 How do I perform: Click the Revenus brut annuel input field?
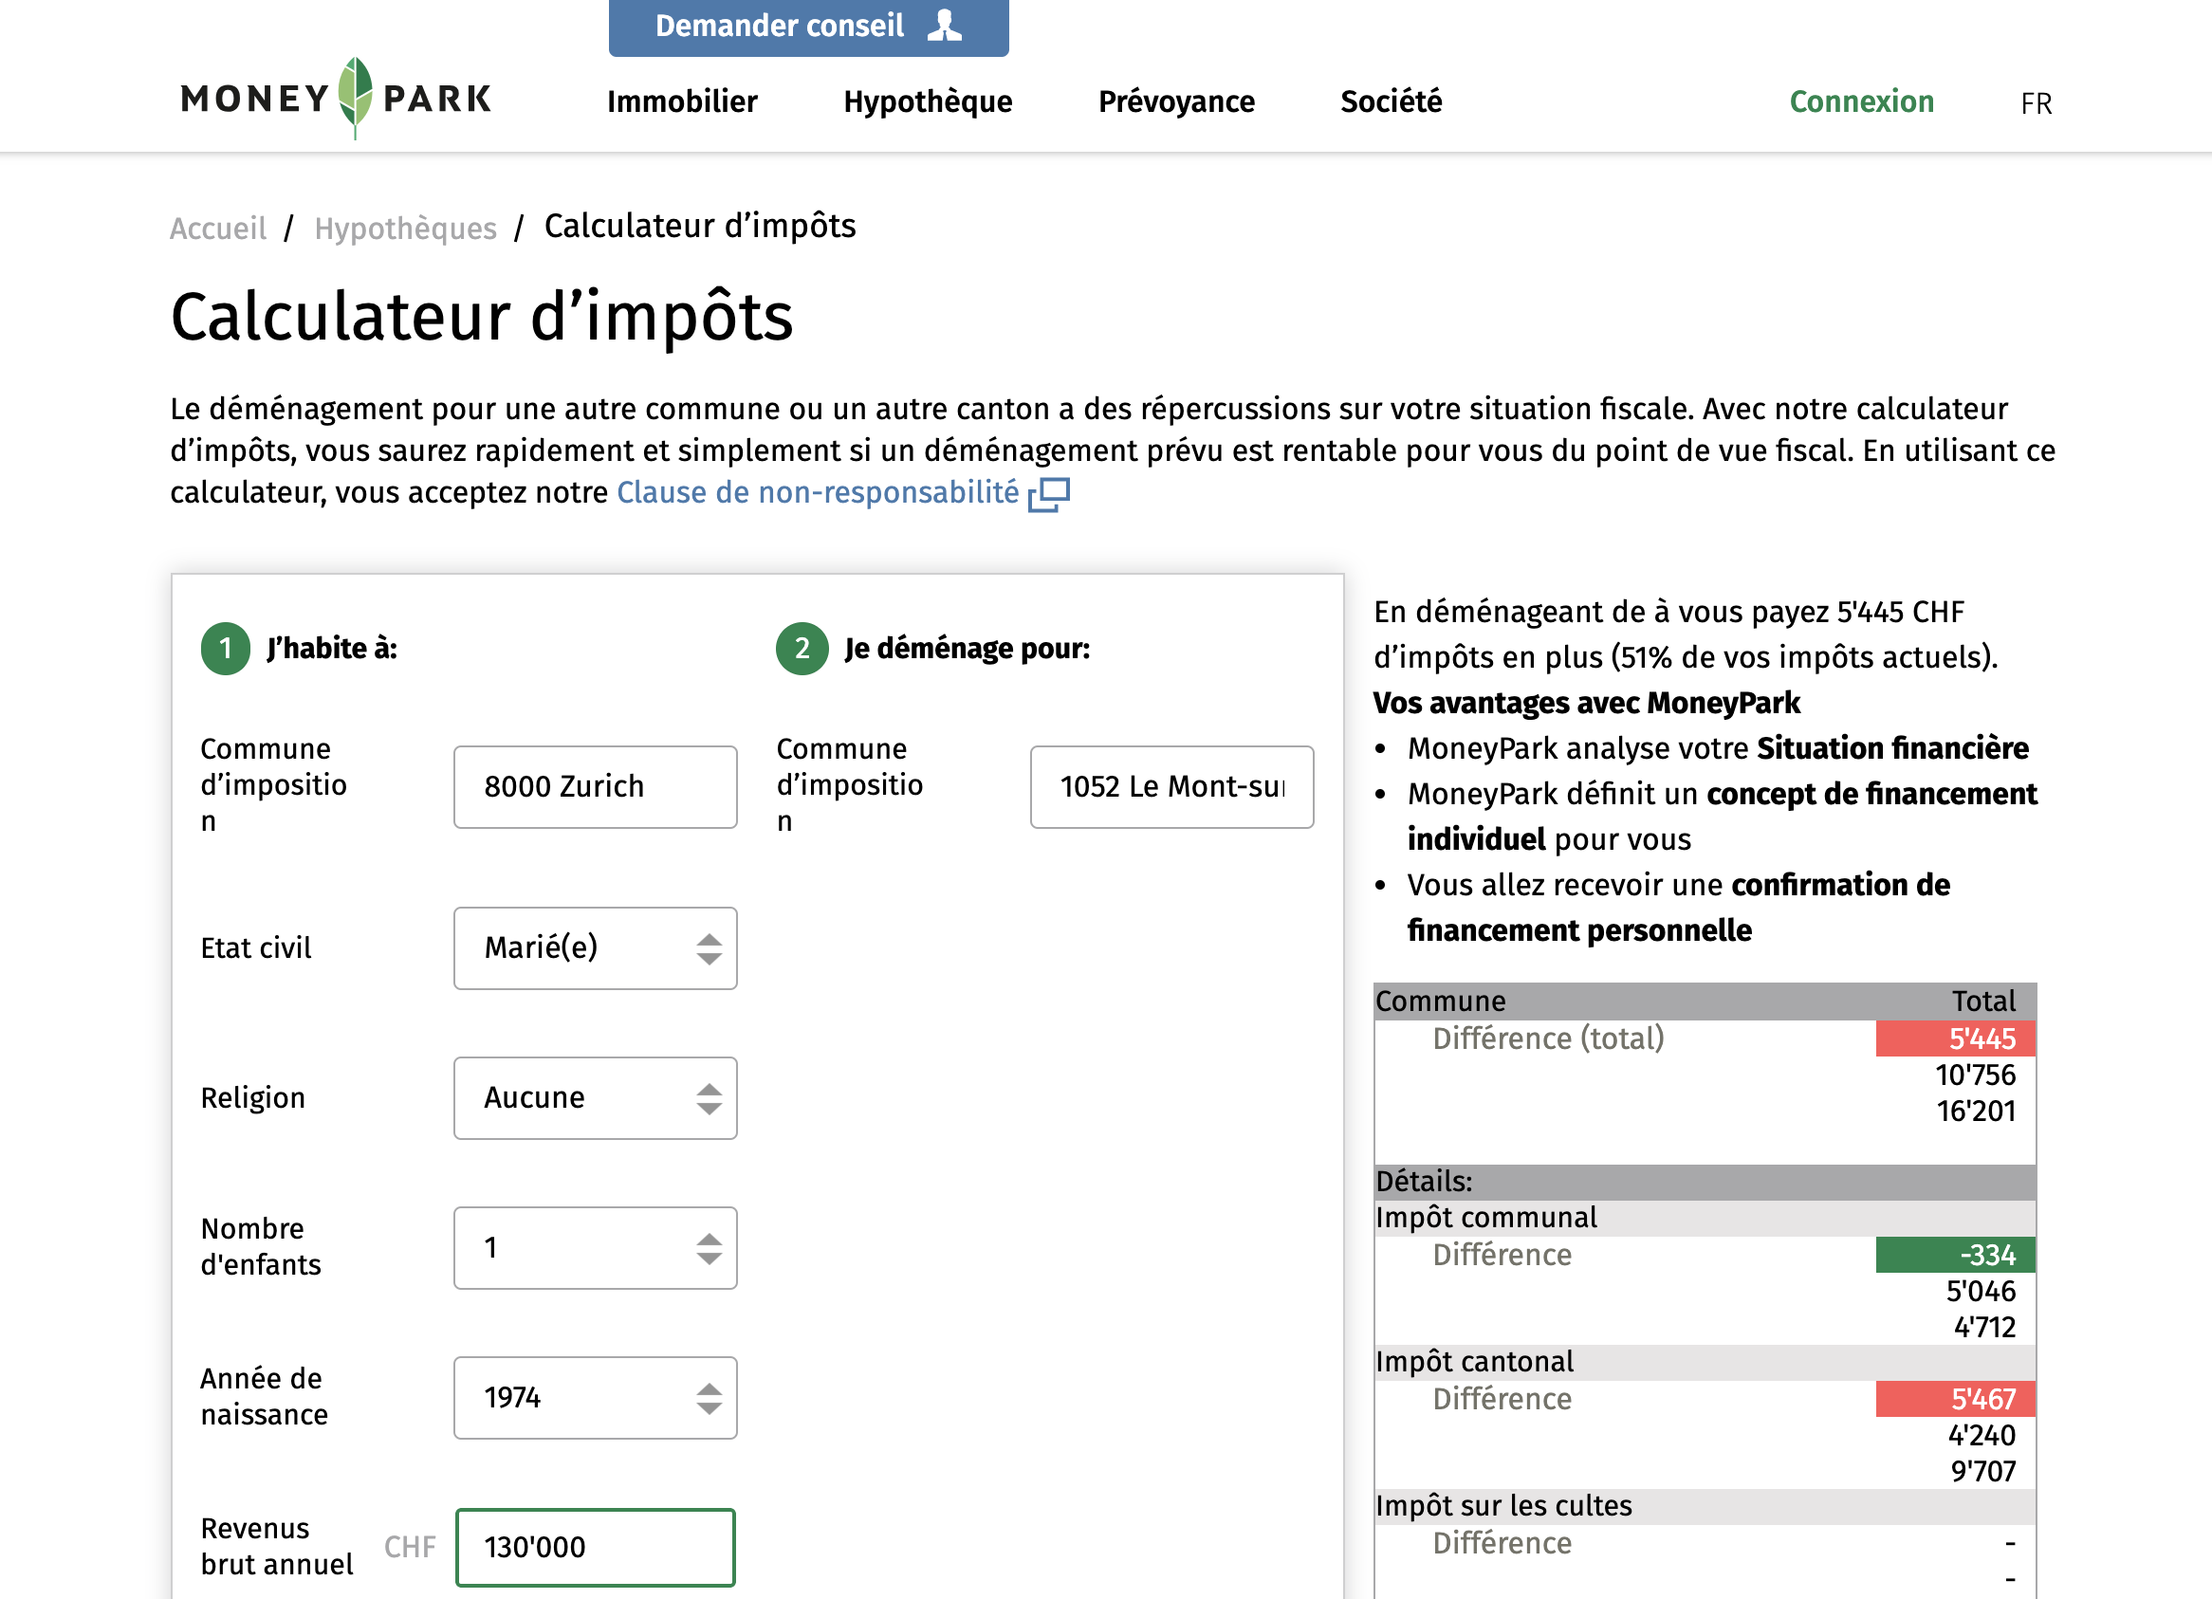(595, 1548)
